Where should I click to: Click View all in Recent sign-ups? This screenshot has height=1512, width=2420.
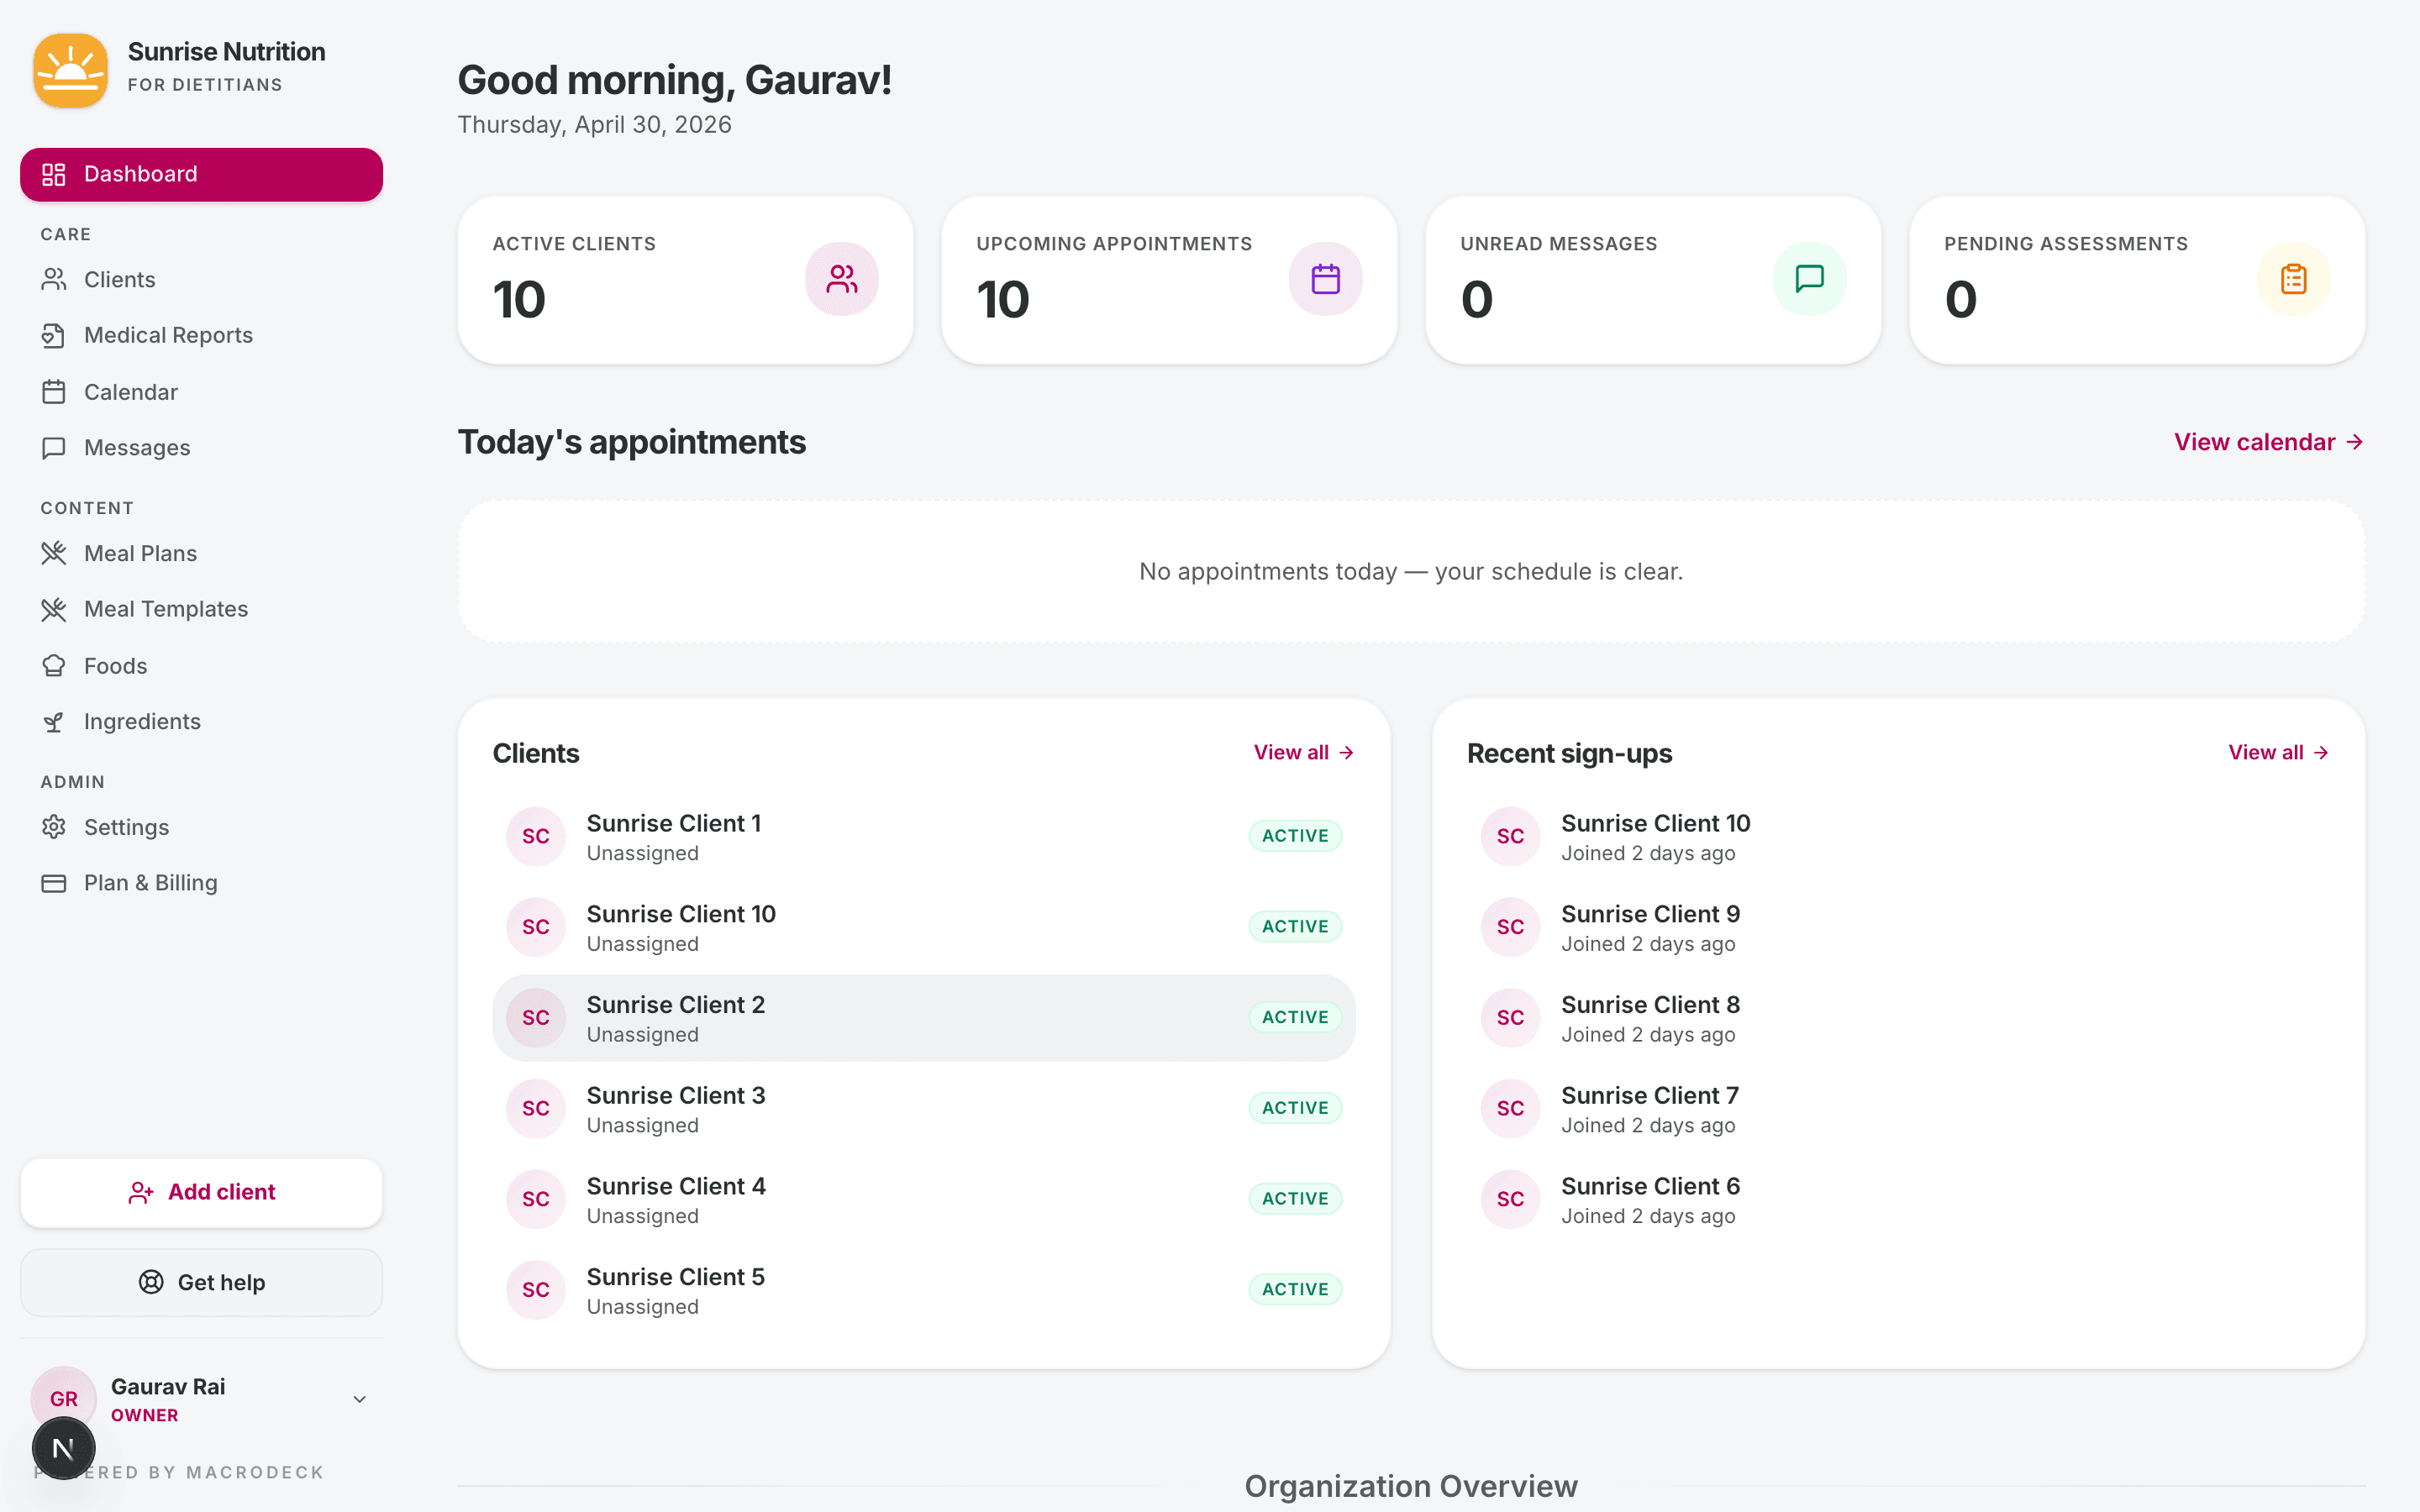point(2277,752)
